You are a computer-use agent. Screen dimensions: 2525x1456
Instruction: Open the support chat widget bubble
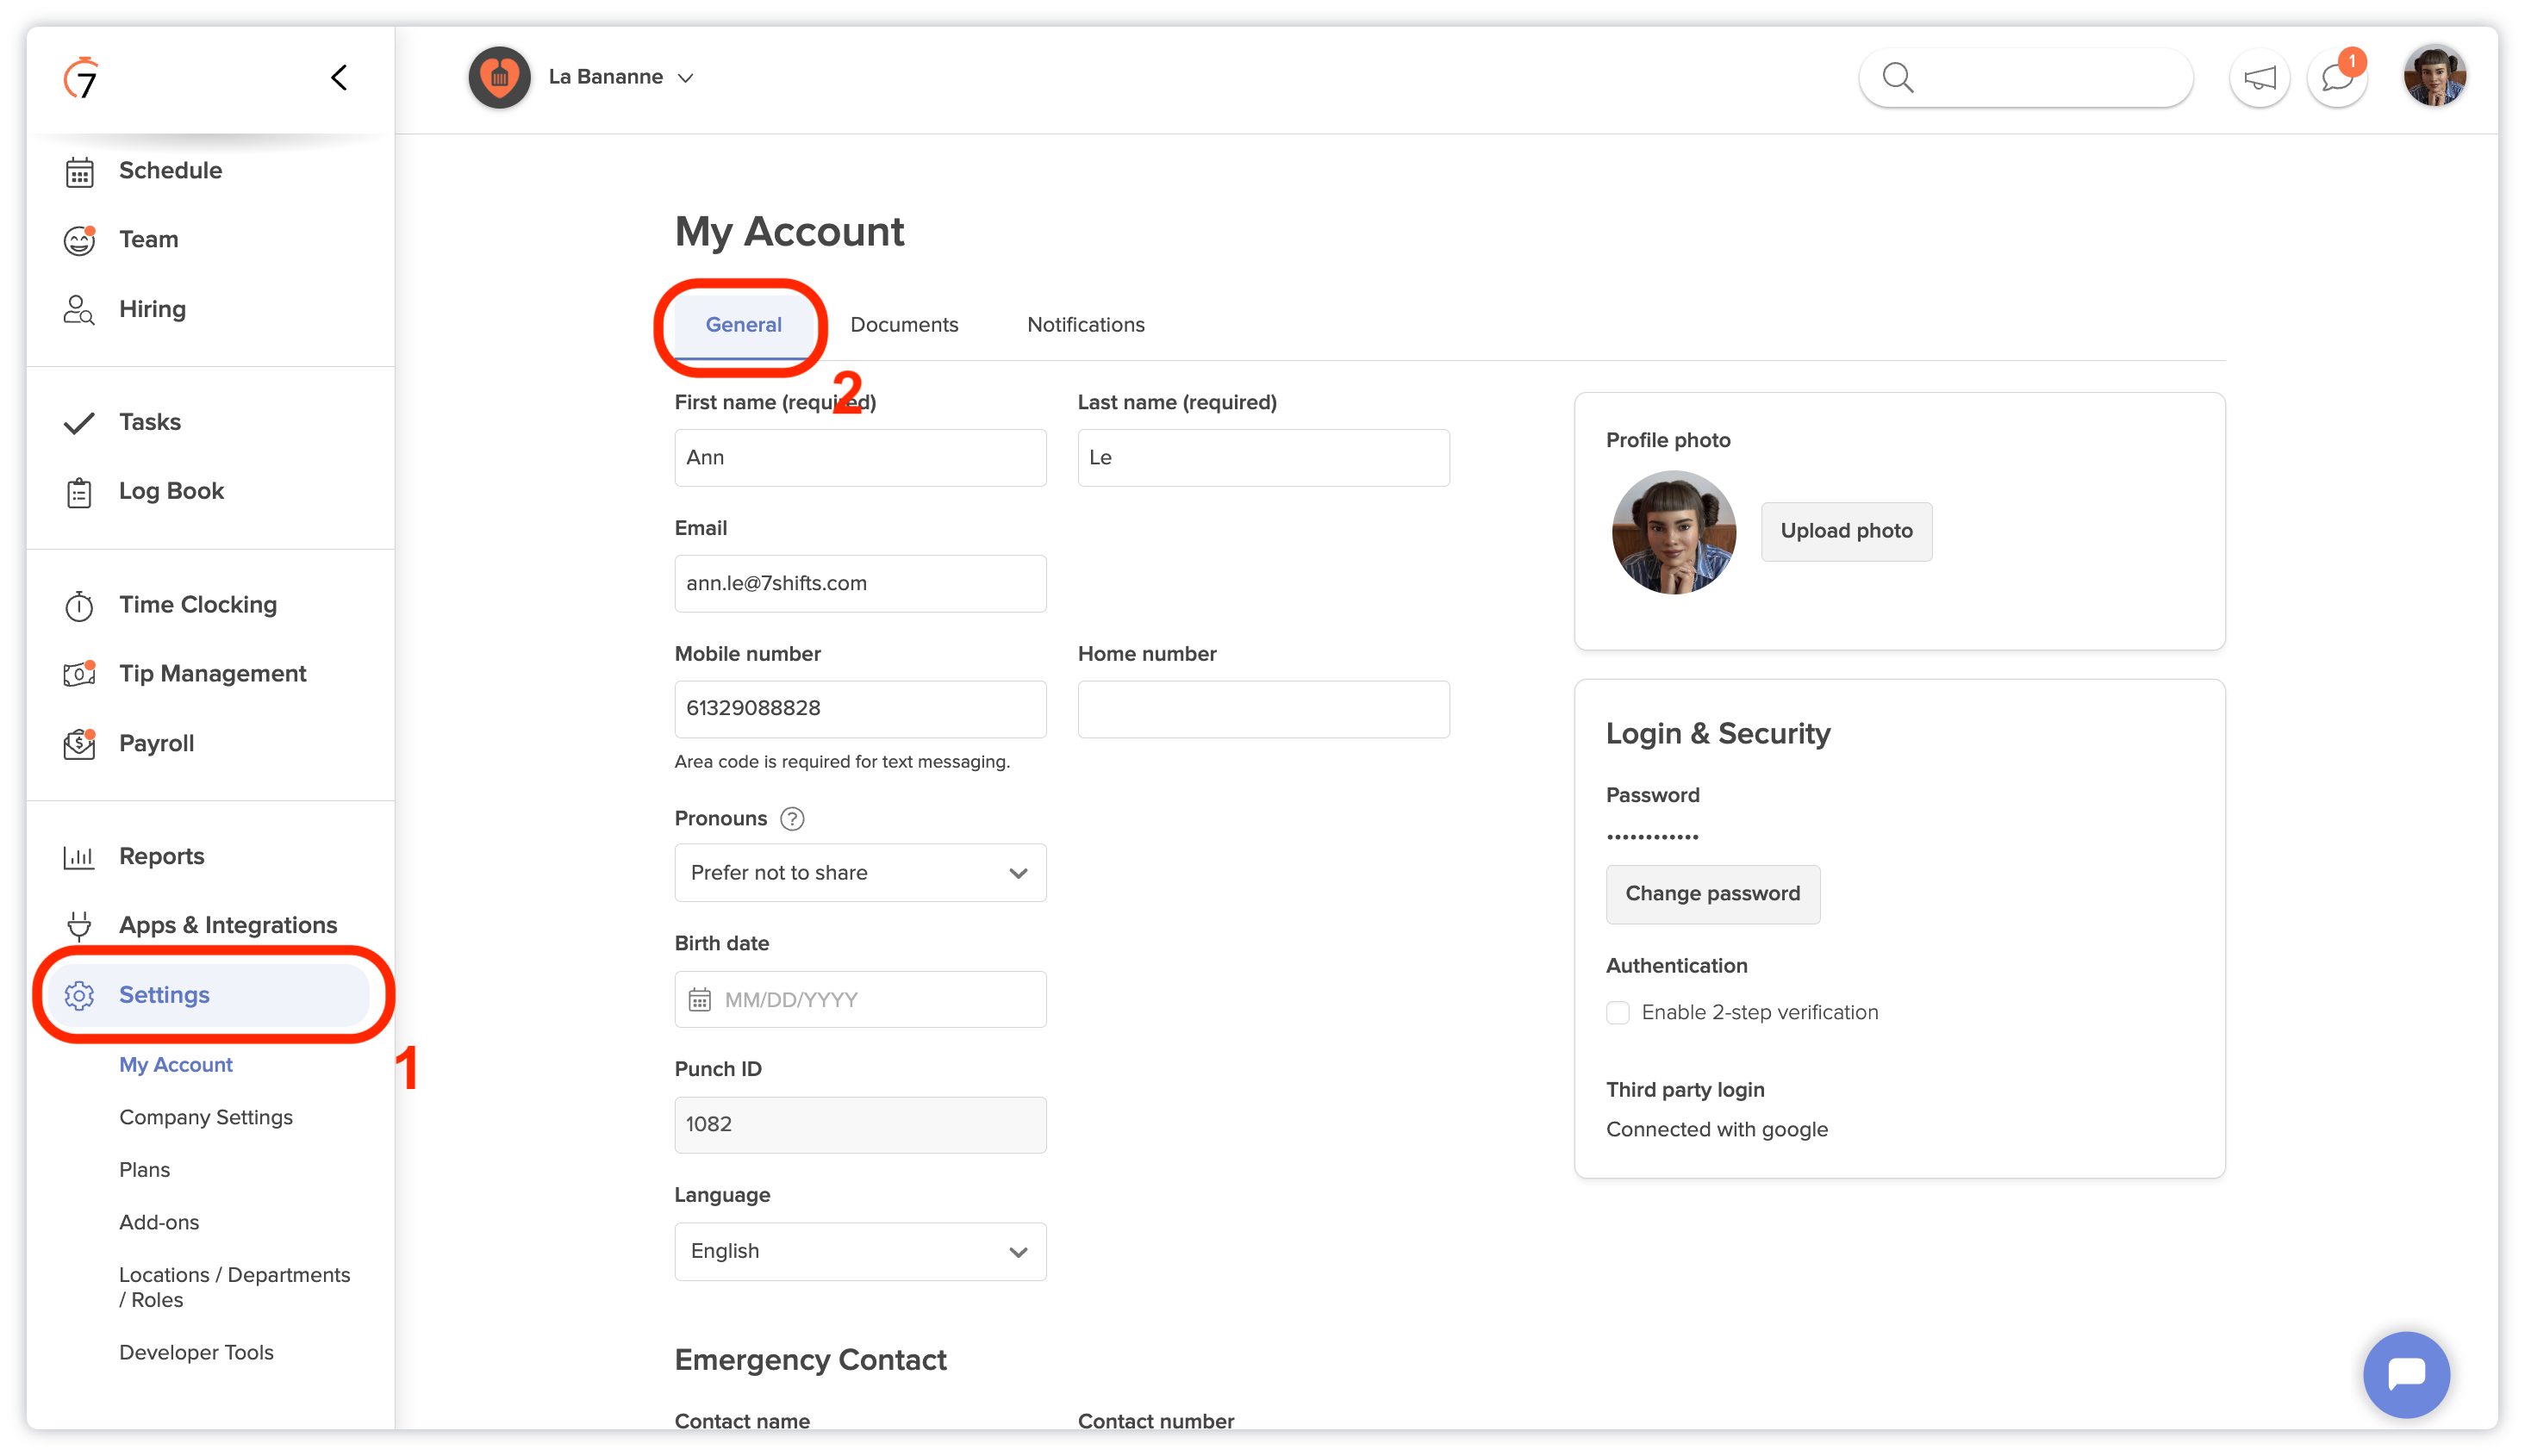2406,1375
